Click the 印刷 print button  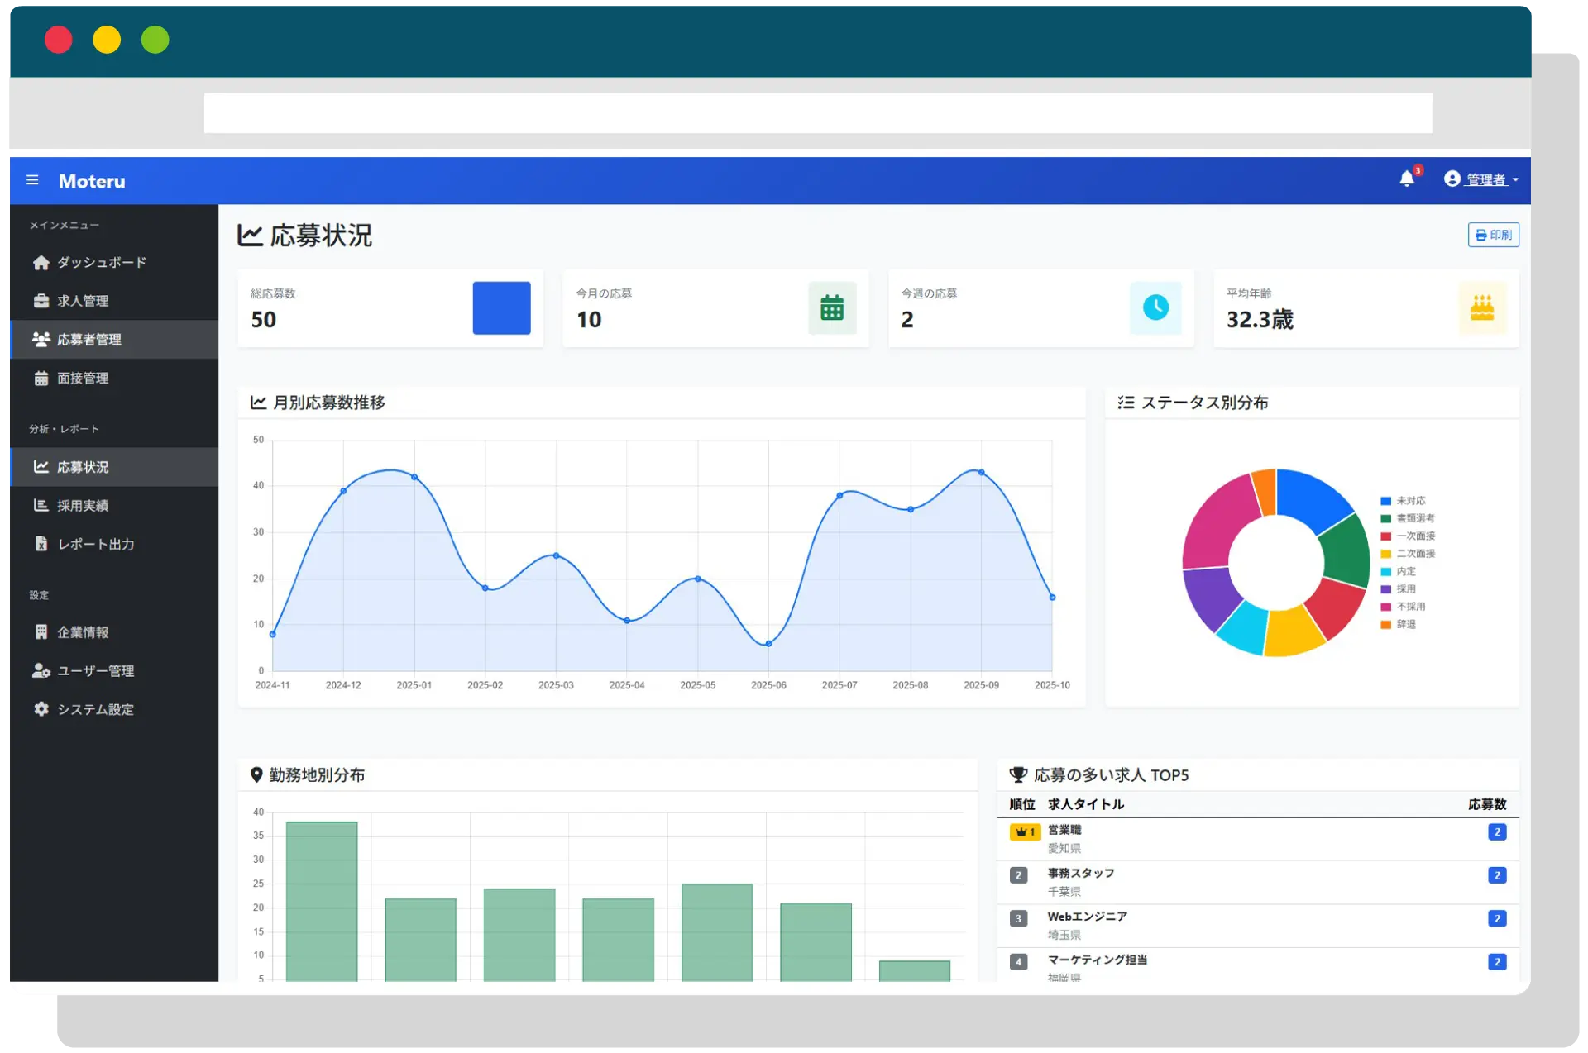tap(1493, 235)
